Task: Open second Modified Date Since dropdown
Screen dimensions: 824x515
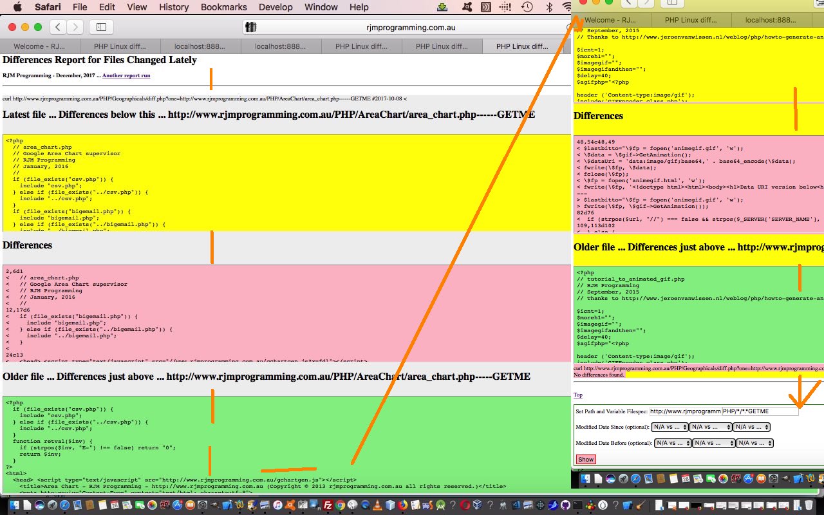Action: pos(711,427)
